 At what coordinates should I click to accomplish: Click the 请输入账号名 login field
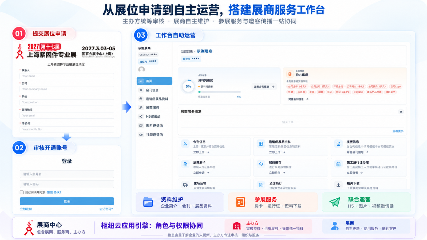(x=67, y=174)
